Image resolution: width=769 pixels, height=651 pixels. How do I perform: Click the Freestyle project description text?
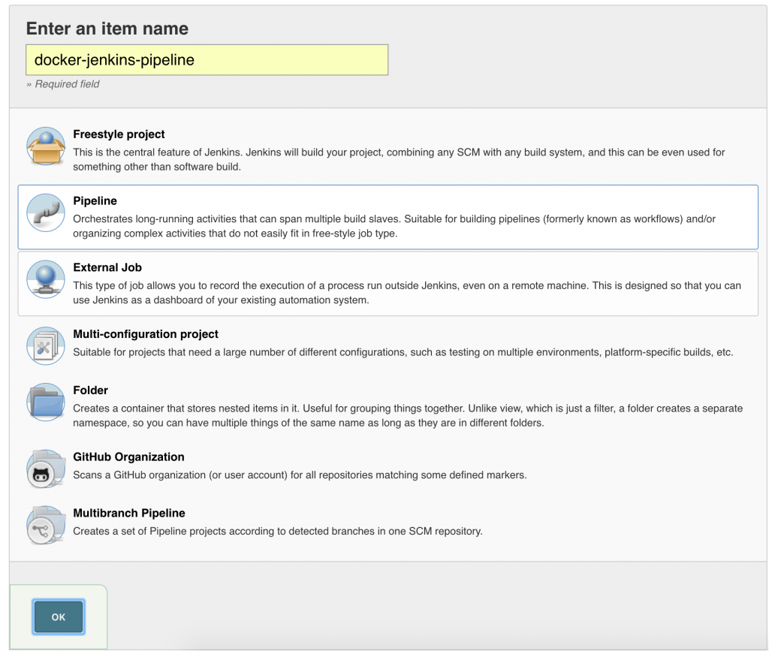(399, 159)
